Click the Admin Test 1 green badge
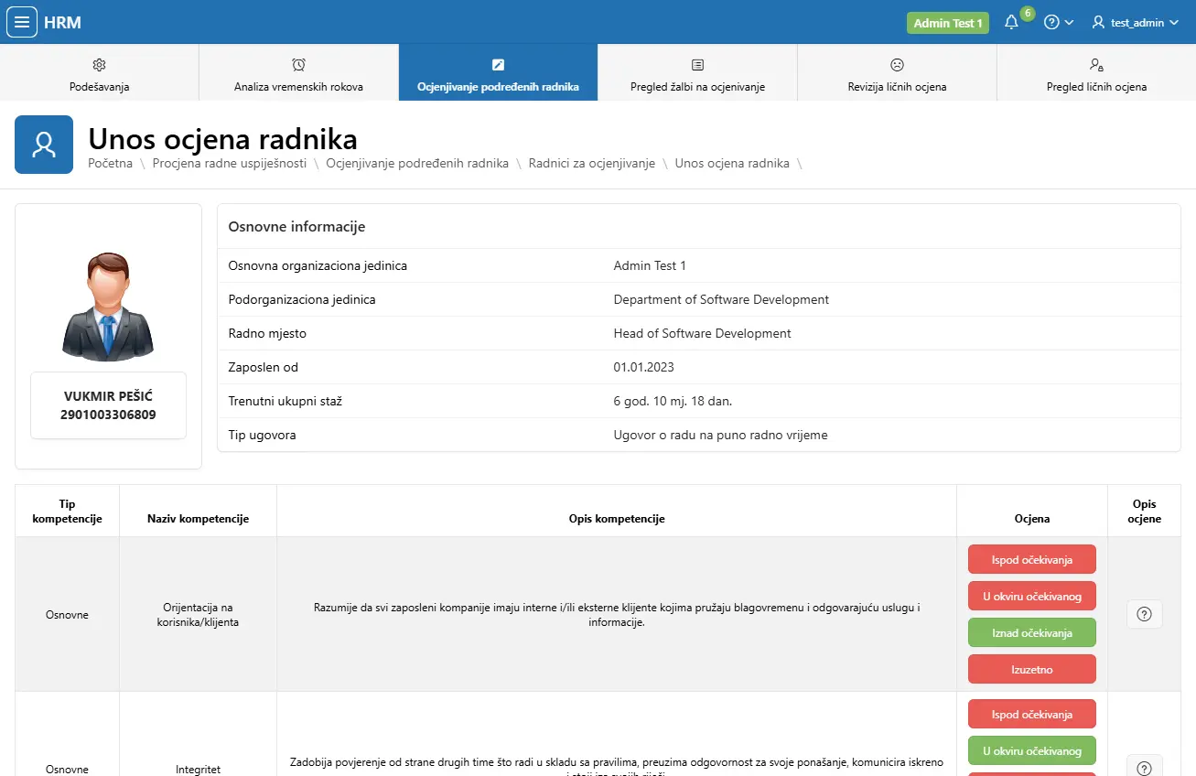Image resolution: width=1196 pixels, height=776 pixels. pos(948,23)
